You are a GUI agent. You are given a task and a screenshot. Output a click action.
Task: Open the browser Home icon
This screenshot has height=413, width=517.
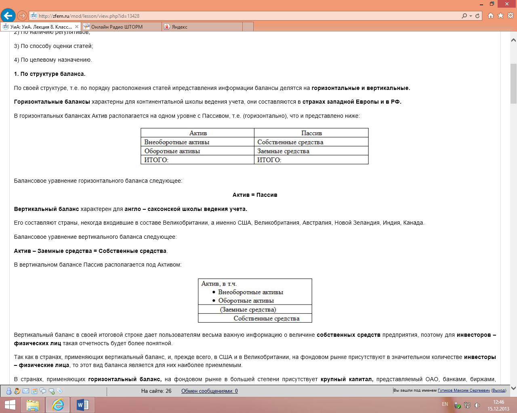click(x=491, y=15)
